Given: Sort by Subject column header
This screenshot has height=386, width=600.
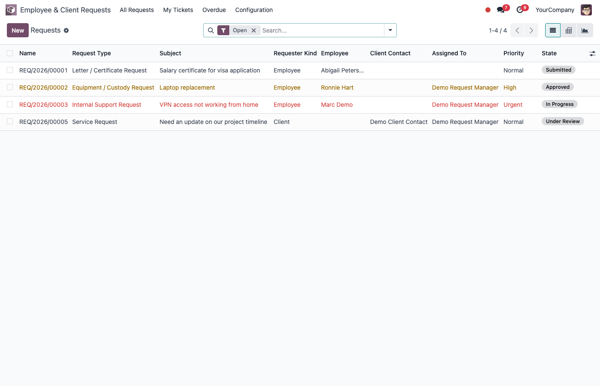Looking at the screenshot, I should click(x=170, y=53).
